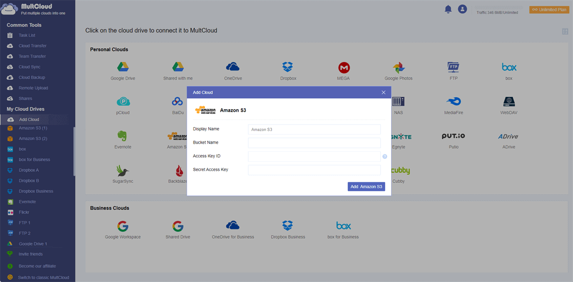Click the Google Photos icon
573x282 pixels.
(x=399, y=67)
